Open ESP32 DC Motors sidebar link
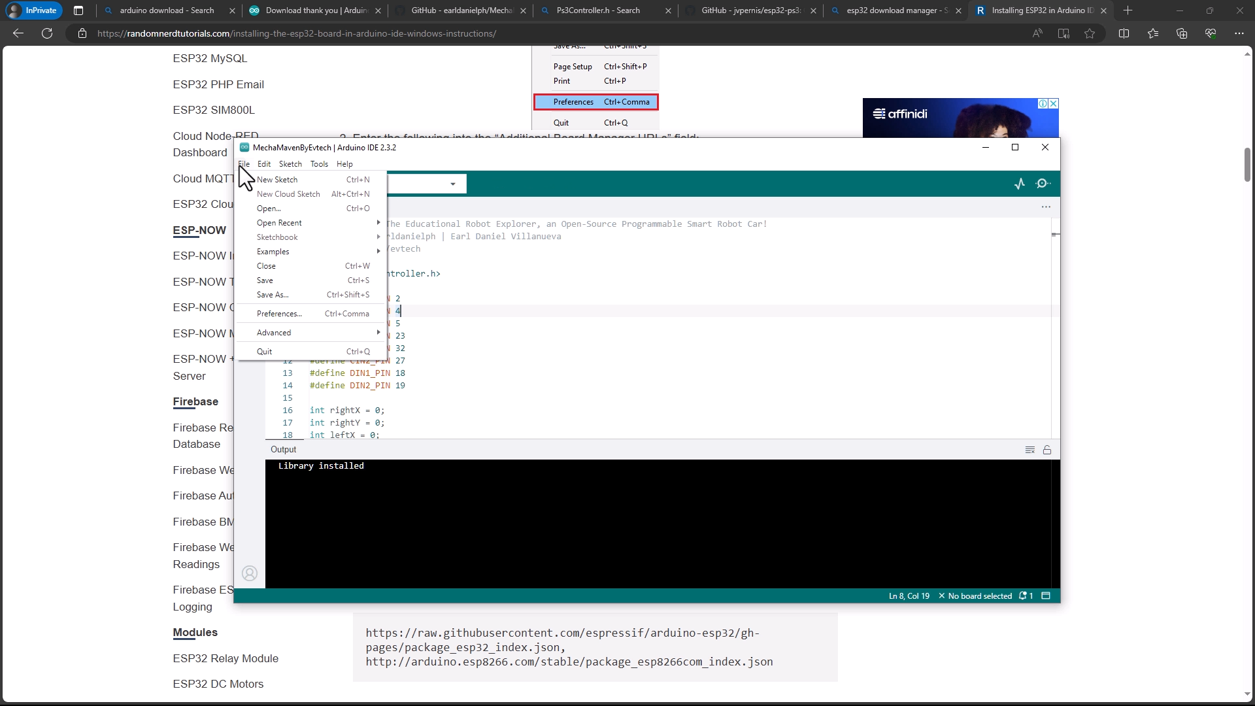This screenshot has width=1255, height=706. coord(218,684)
